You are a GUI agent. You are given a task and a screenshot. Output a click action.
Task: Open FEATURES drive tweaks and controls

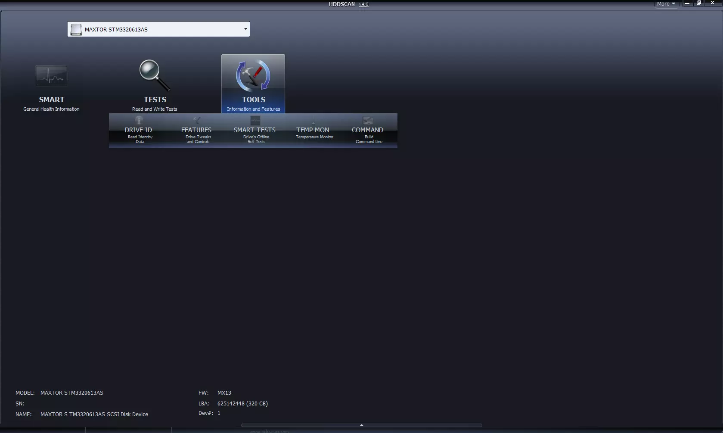click(196, 130)
